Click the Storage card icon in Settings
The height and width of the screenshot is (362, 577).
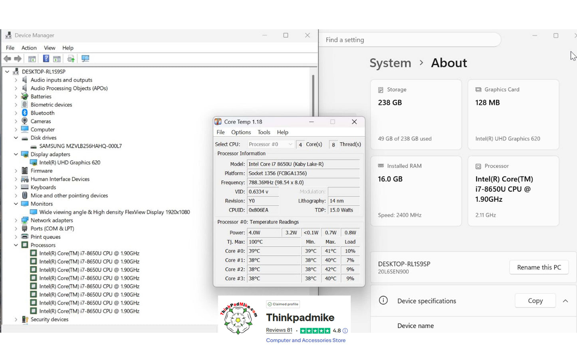coord(381,90)
